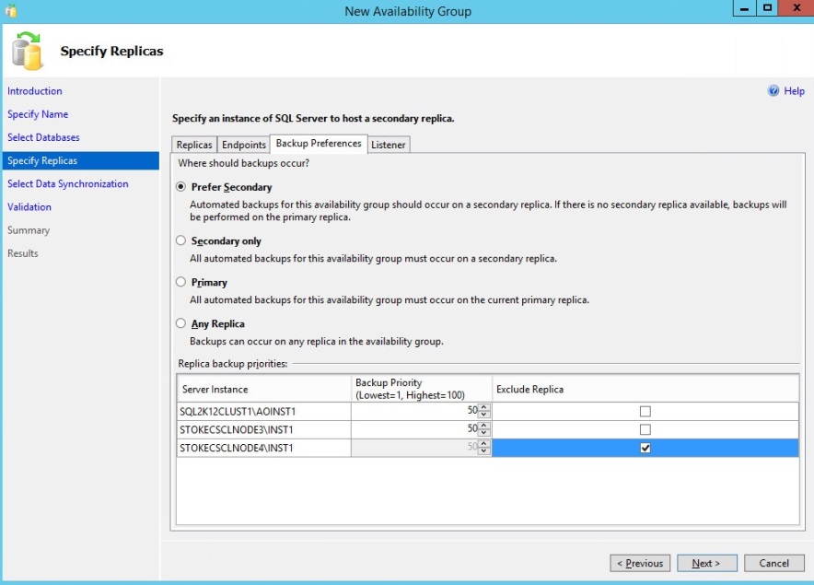Image resolution: width=814 pixels, height=585 pixels.
Task: Select the Secondary only option
Action: (181, 240)
